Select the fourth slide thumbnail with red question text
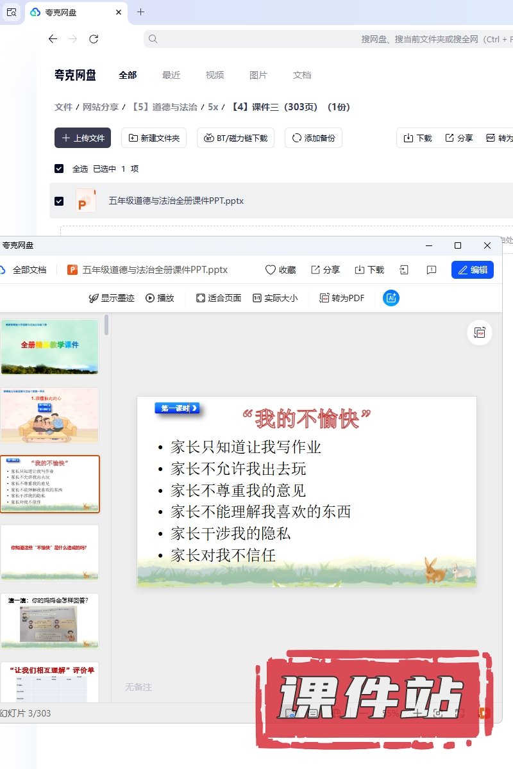The width and height of the screenshot is (513, 769). 50,552
